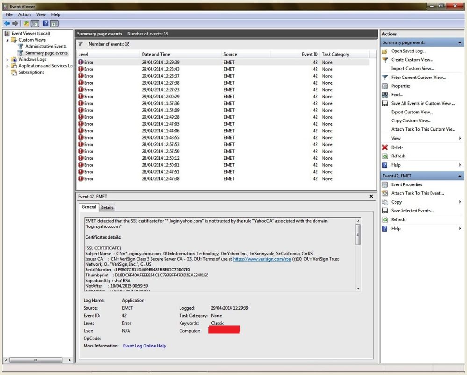The height and width of the screenshot is (375, 467).
Task: Click the error icon on 29/04/2014 12:28:43 row
Action: 80,69
